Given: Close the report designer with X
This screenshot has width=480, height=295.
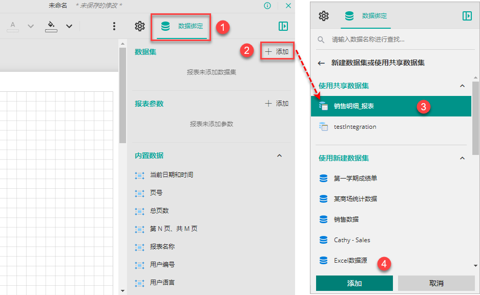Looking at the screenshot, I should pos(288,6).
